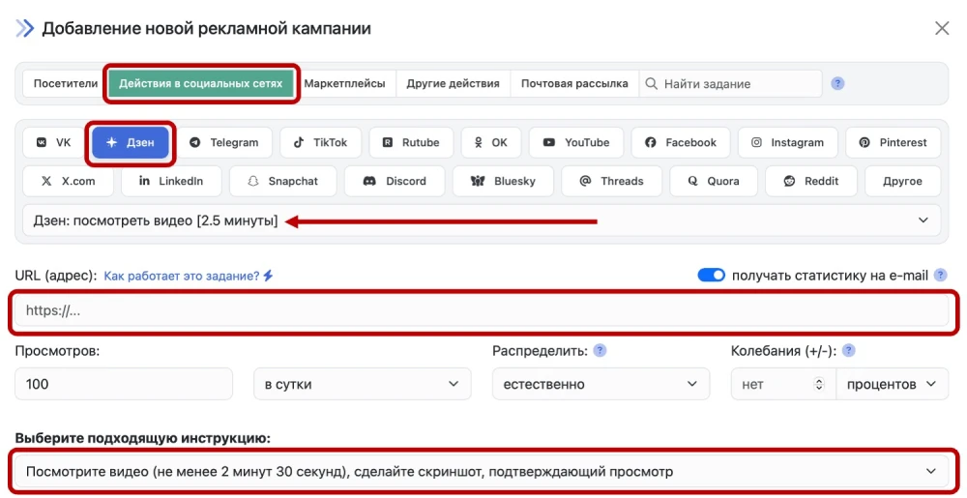Open the Почтовая рассылка tab
Image resolution: width=967 pixels, height=498 pixels.
(x=573, y=84)
